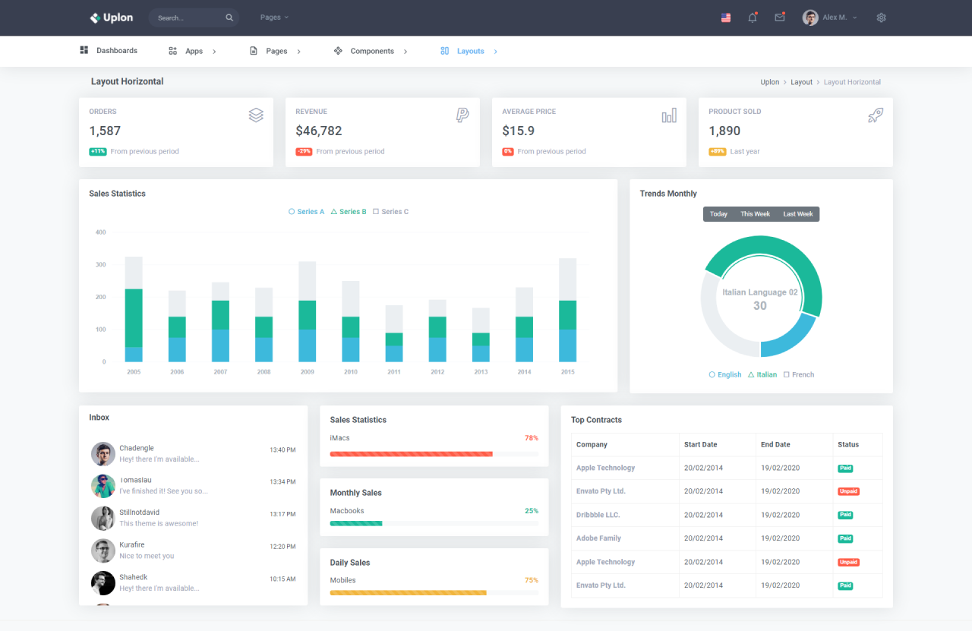972x631 pixels.
Task: Select the Last Week button
Action: 798,214
